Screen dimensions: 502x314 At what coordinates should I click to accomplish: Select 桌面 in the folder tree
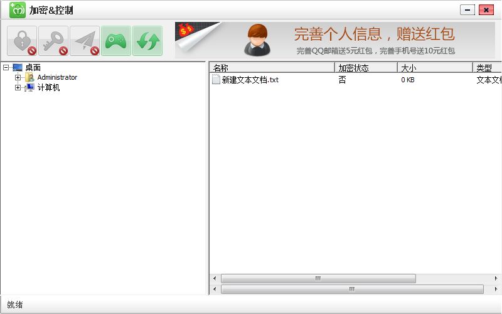33,68
